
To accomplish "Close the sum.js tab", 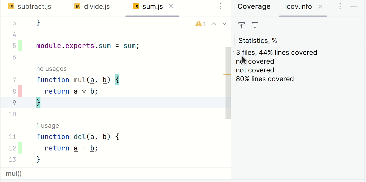I will coord(171,6).
